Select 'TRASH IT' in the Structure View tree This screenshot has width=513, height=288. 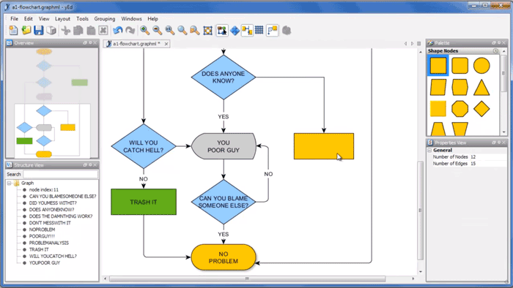click(x=39, y=249)
